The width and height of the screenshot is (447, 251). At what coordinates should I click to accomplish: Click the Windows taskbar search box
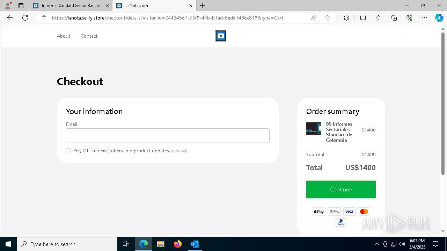coord(67,244)
